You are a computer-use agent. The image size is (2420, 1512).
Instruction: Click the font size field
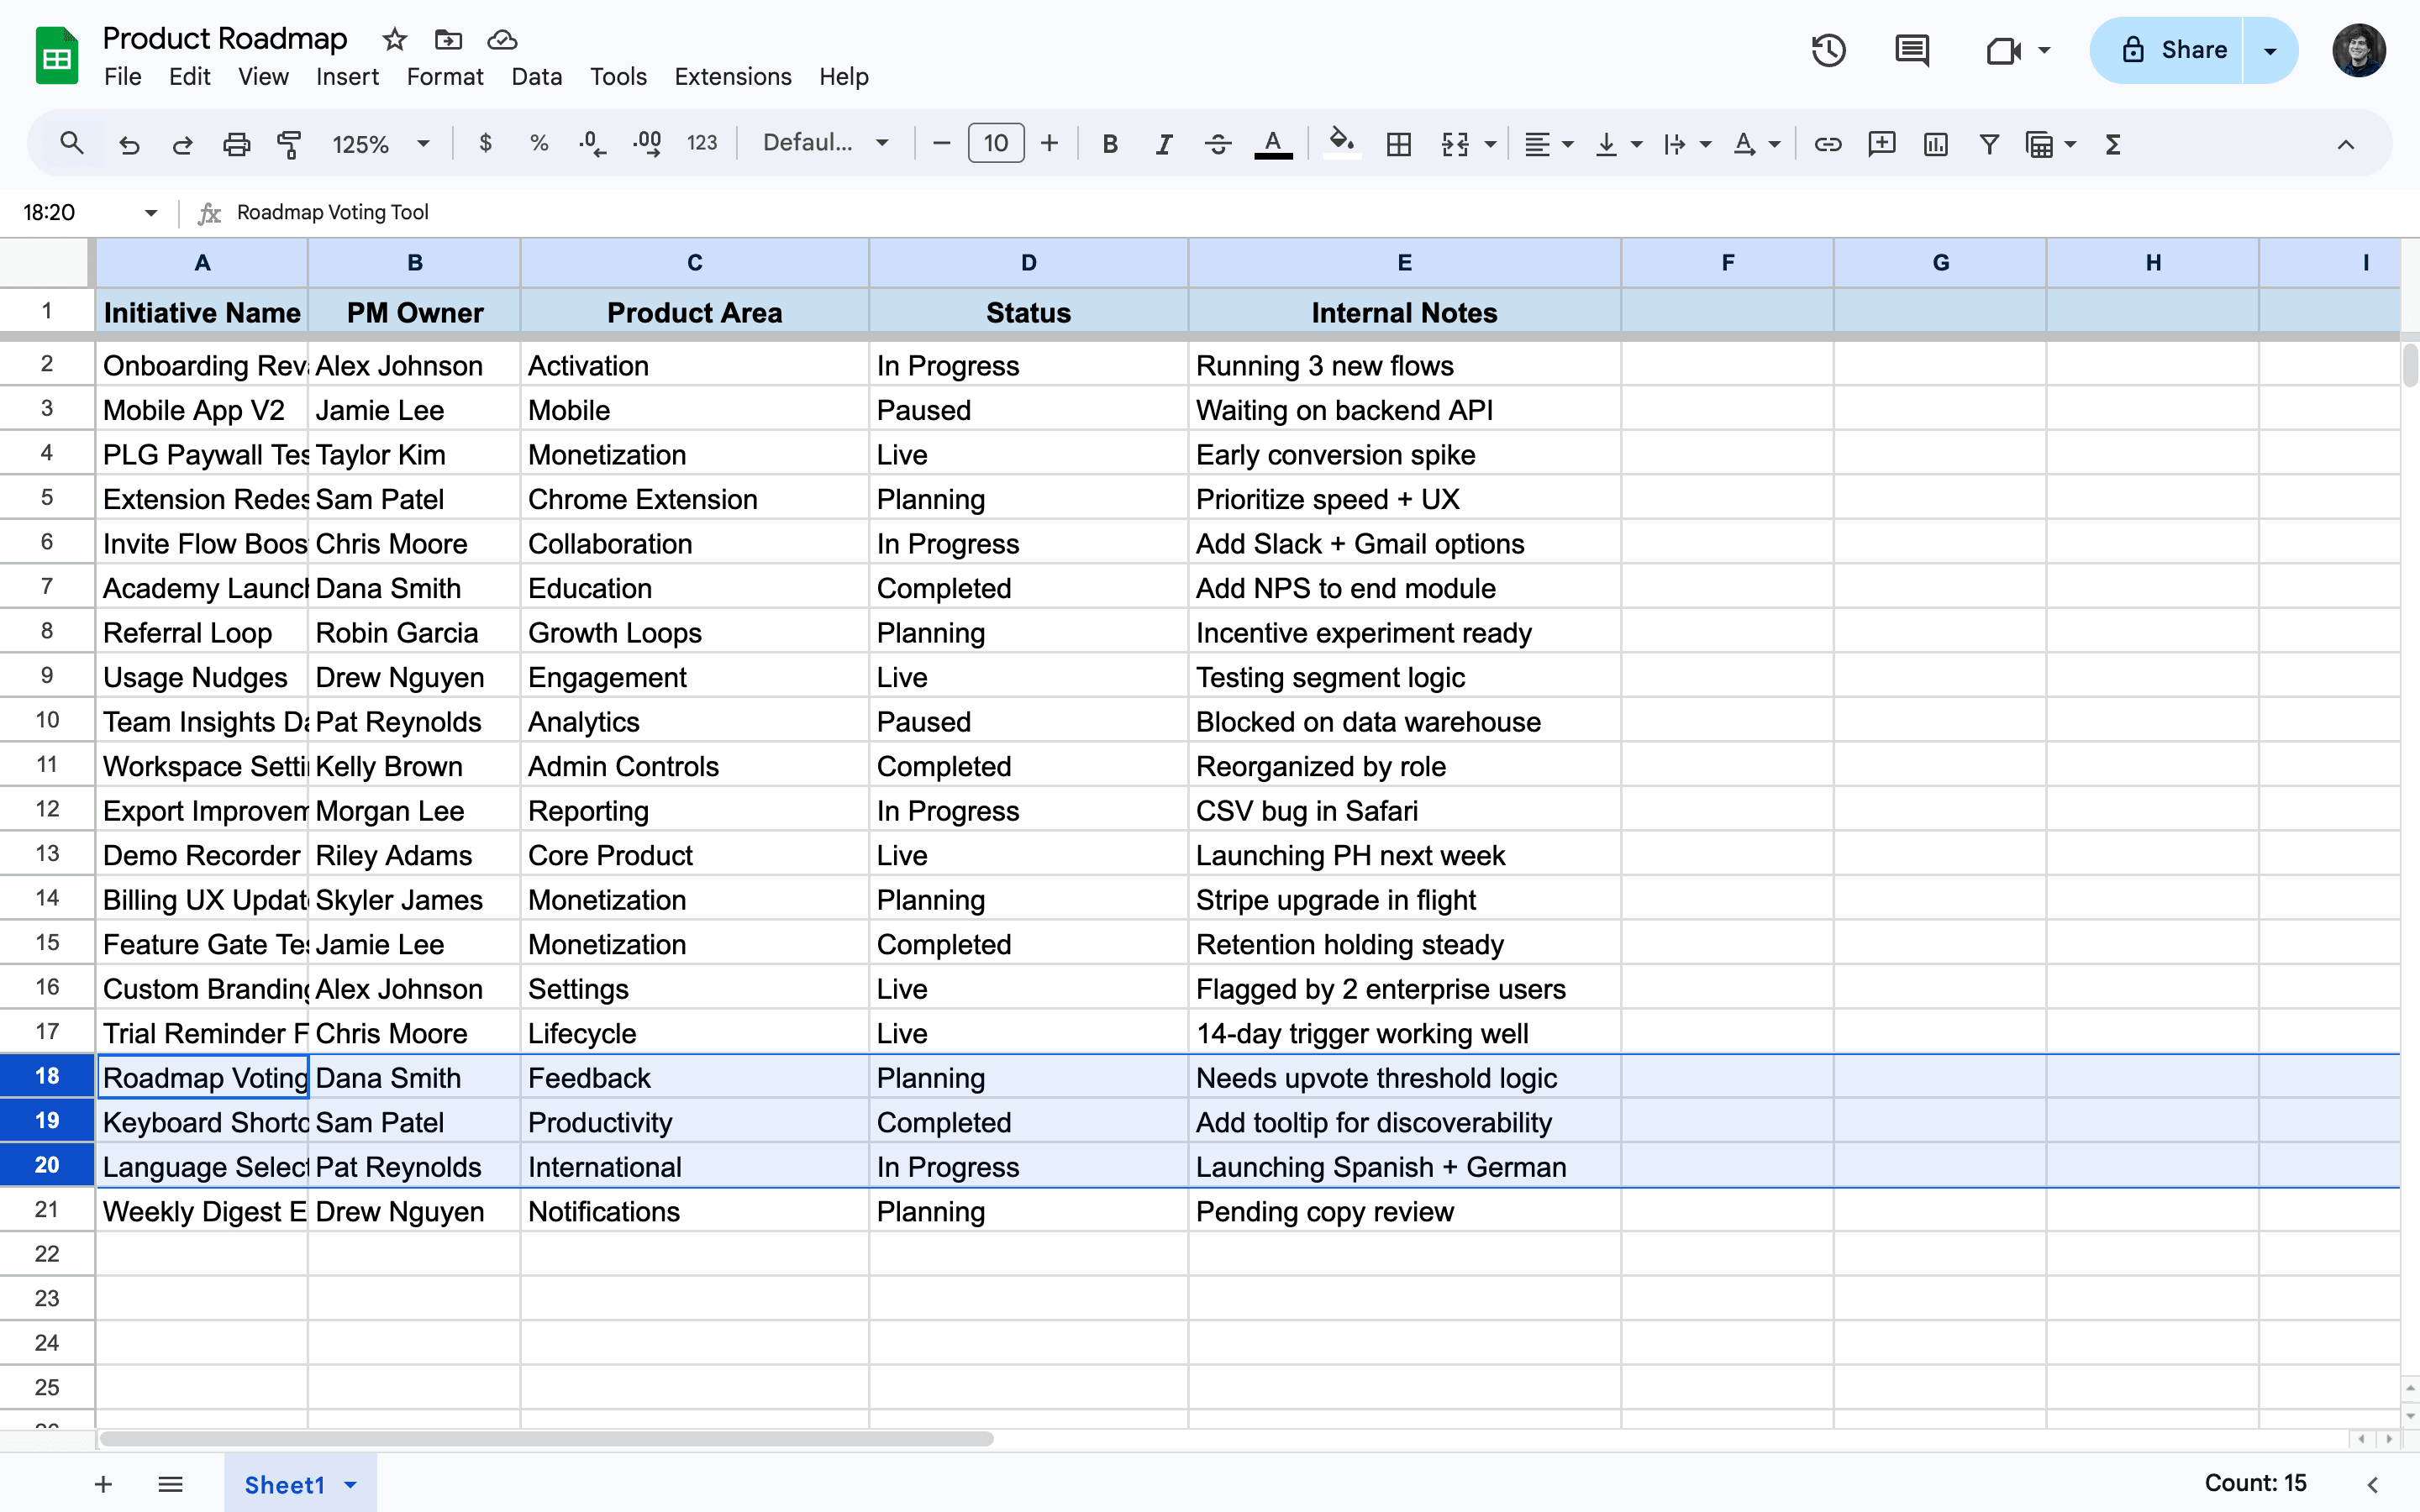[x=996, y=143]
